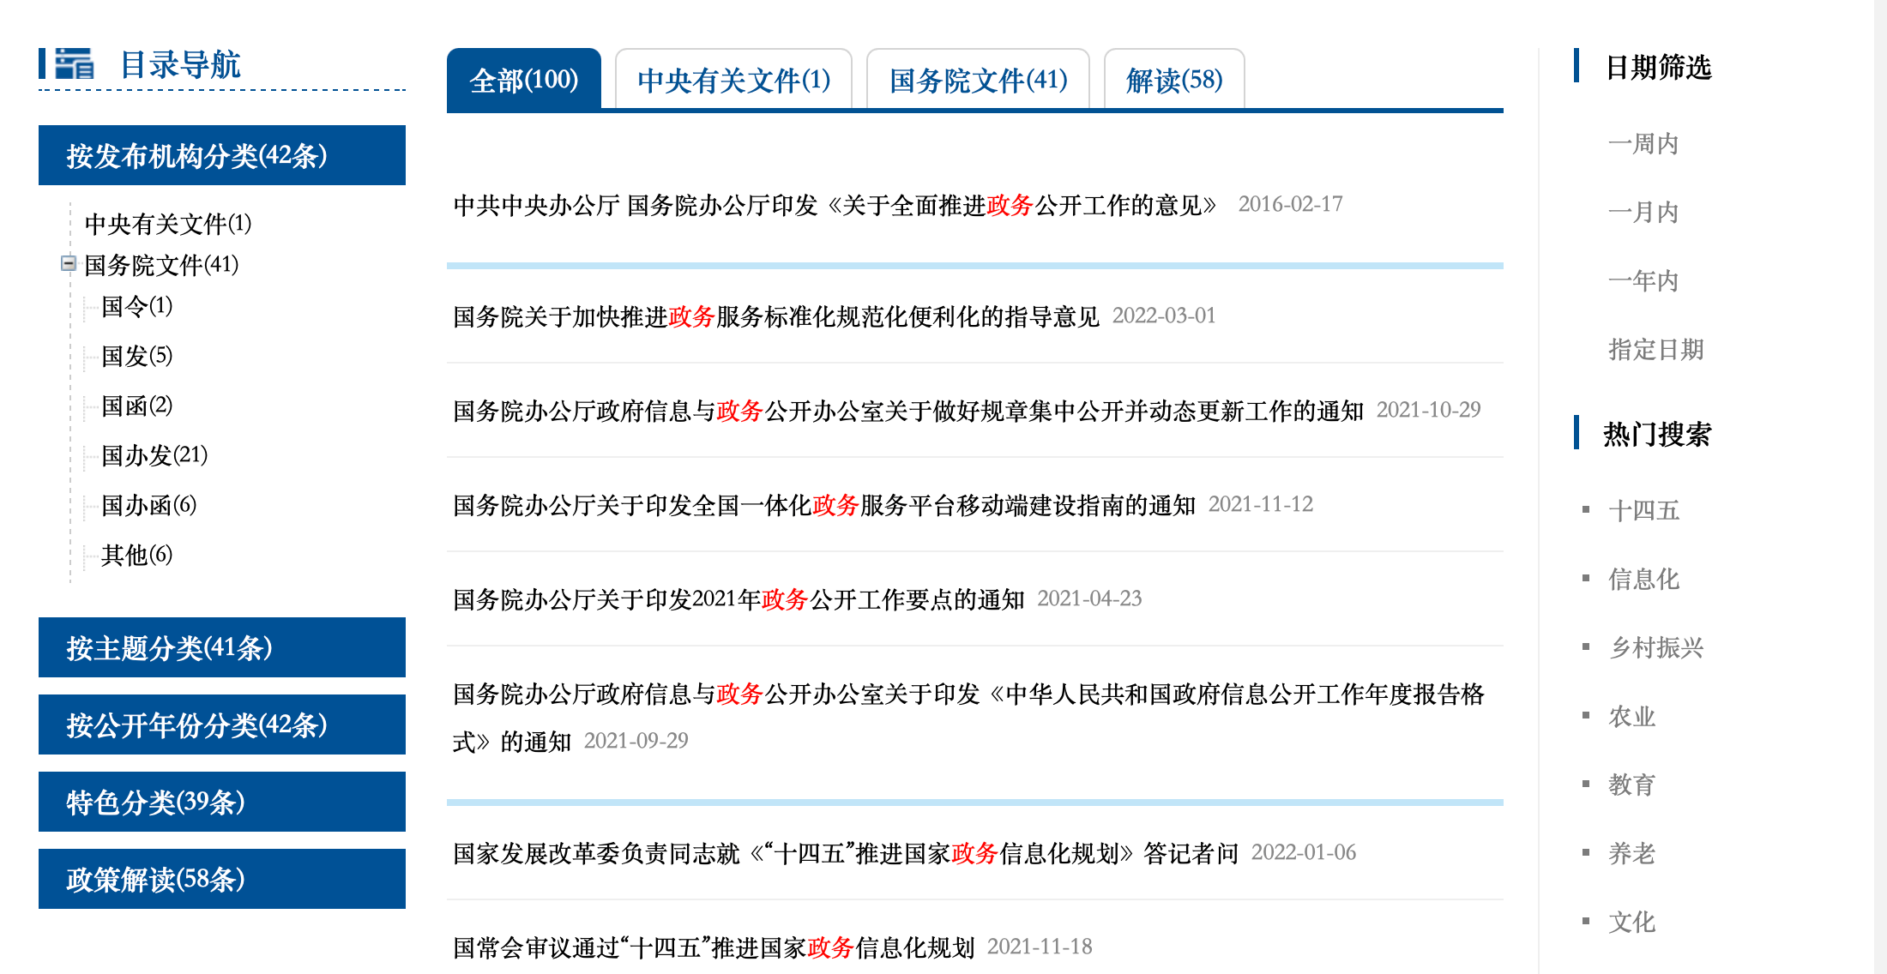1887x974 pixels.
Task: Filter results by 一周内 date
Action: [x=1643, y=143]
